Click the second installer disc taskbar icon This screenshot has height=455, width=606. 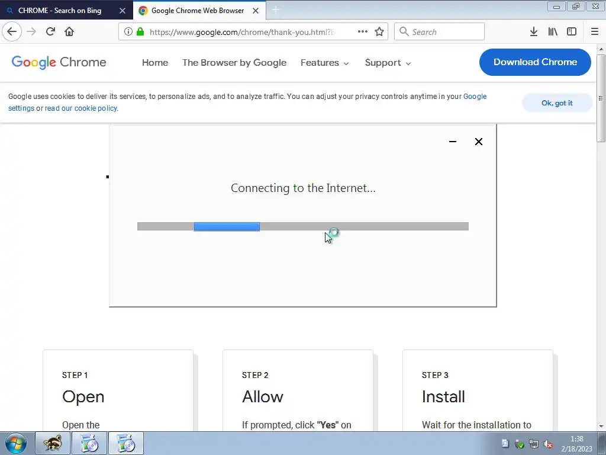(x=126, y=443)
